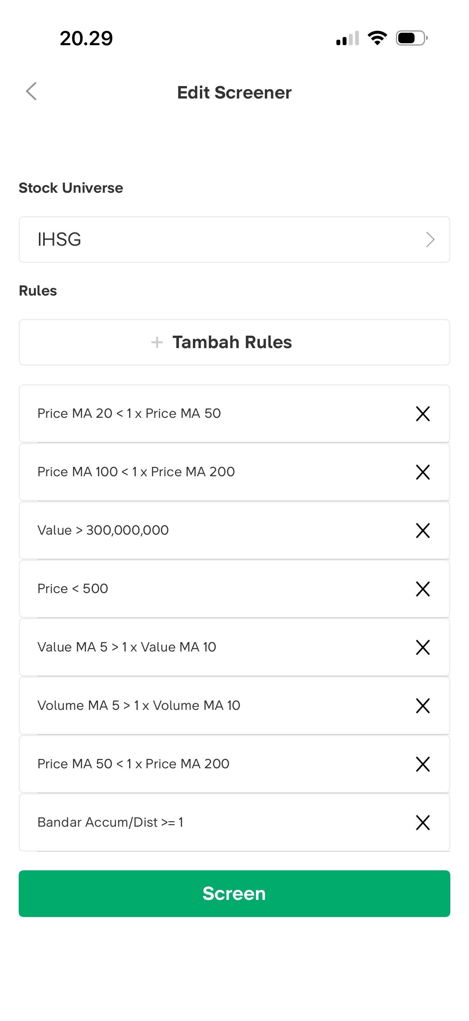
Task: Open the Price < 500 rule text
Action: coord(73,589)
